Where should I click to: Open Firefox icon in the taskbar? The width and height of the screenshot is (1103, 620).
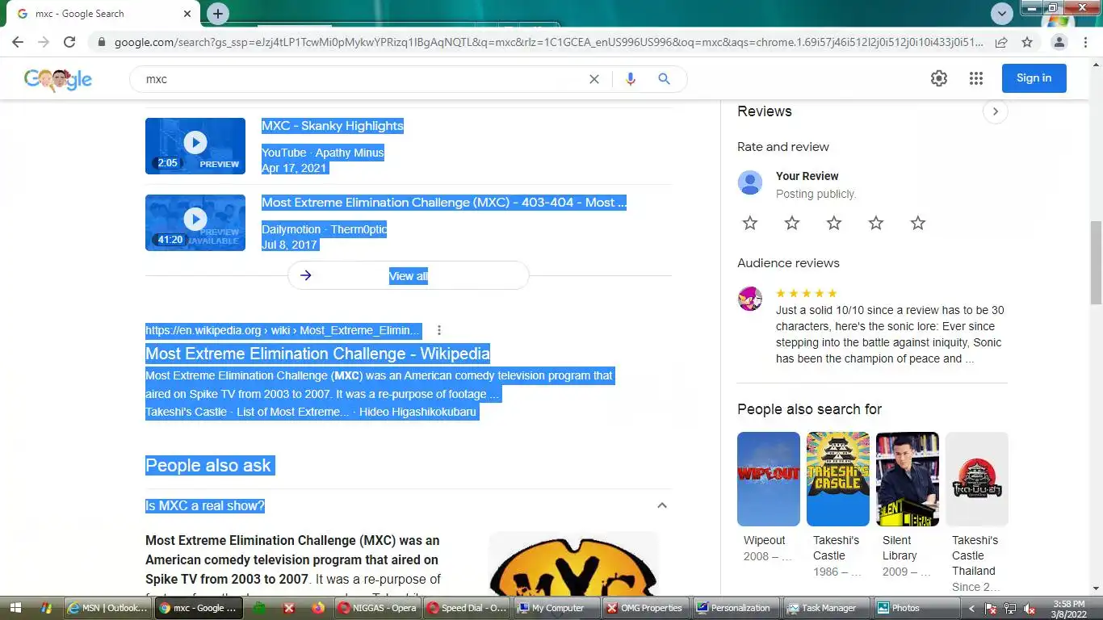click(317, 608)
